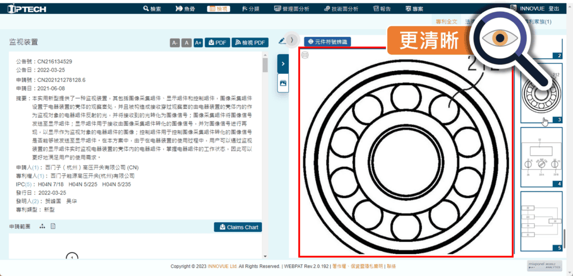Decrease font size with A- button
The height and width of the screenshot is (276, 573).
(x=175, y=43)
